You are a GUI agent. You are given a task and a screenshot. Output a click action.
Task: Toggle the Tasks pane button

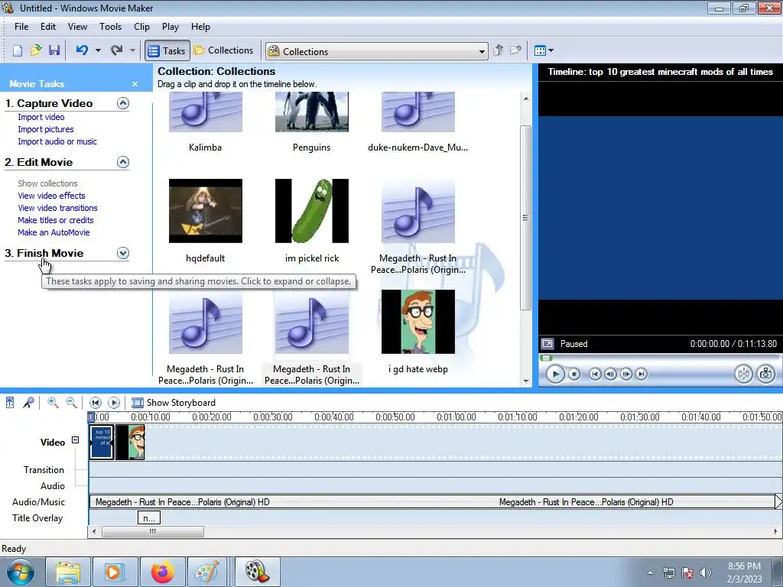coord(167,51)
